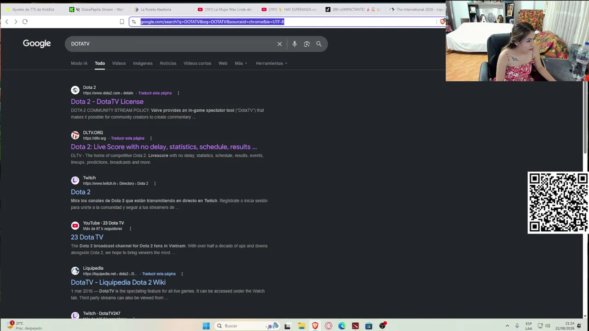Bookmark this page with the bookmark icon
The image size is (589, 331).
click(122, 22)
